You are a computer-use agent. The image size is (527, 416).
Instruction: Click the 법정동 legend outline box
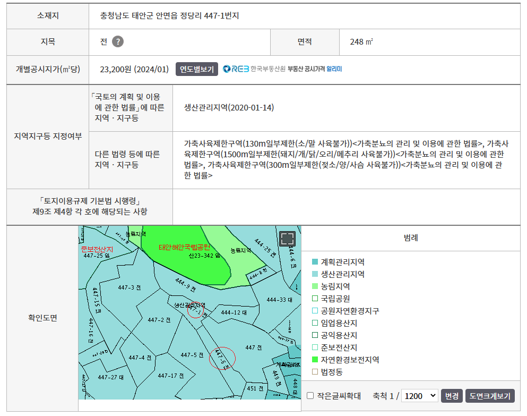315,372
